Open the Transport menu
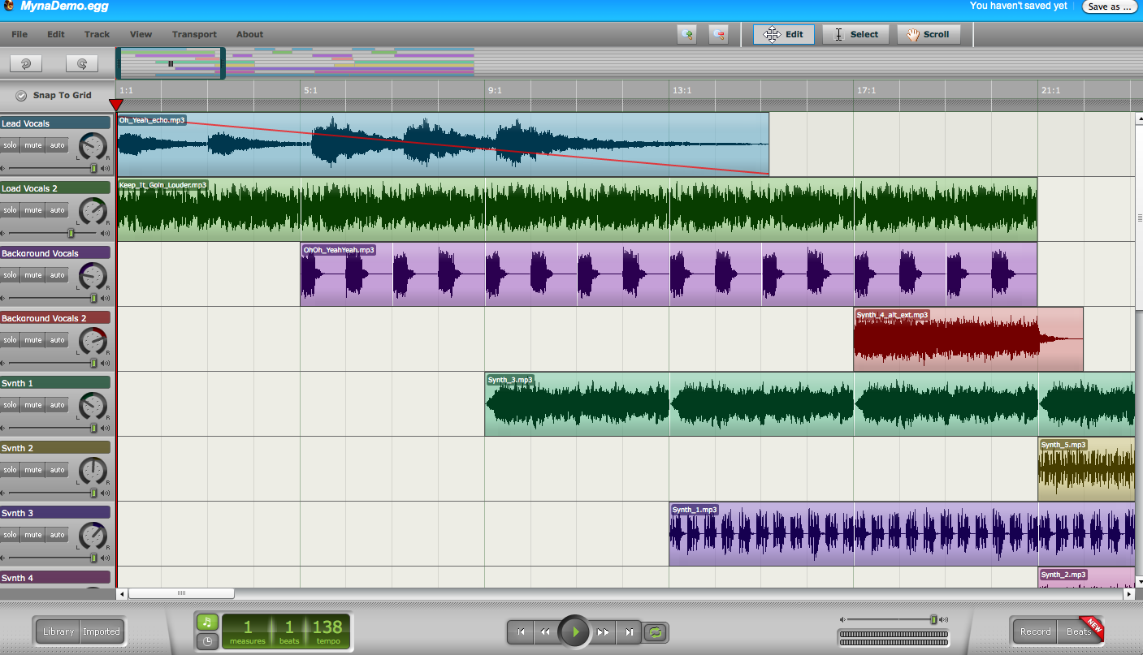 point(194,34)
